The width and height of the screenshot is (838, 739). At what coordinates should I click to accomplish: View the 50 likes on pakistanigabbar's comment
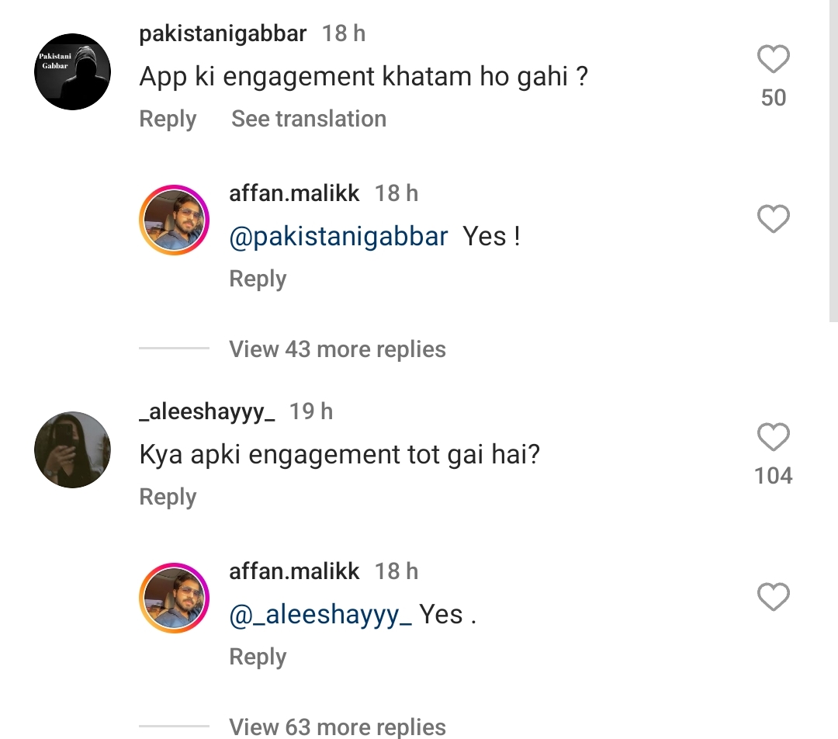click(x=772, y=97)
